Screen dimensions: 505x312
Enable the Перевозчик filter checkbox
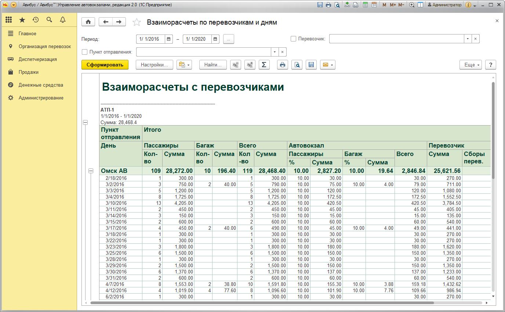pyautogui.click(x=293, y=39)
